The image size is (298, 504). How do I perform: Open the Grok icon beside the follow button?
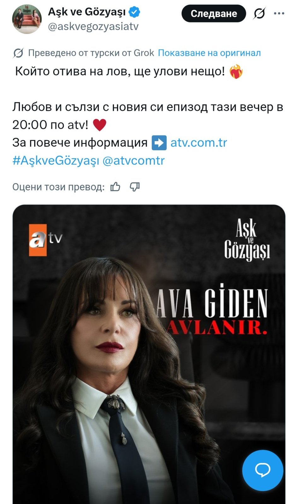point(259,14)
